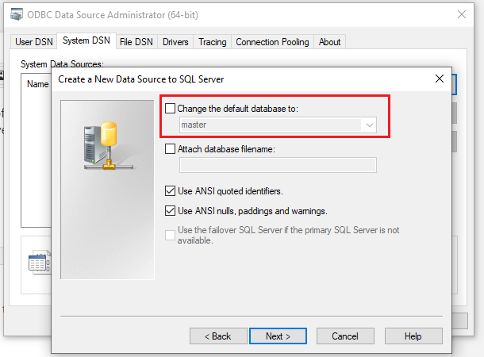484x357 pixels.
Task: Select the Drivers tab
Action: (x=175, y=42)
